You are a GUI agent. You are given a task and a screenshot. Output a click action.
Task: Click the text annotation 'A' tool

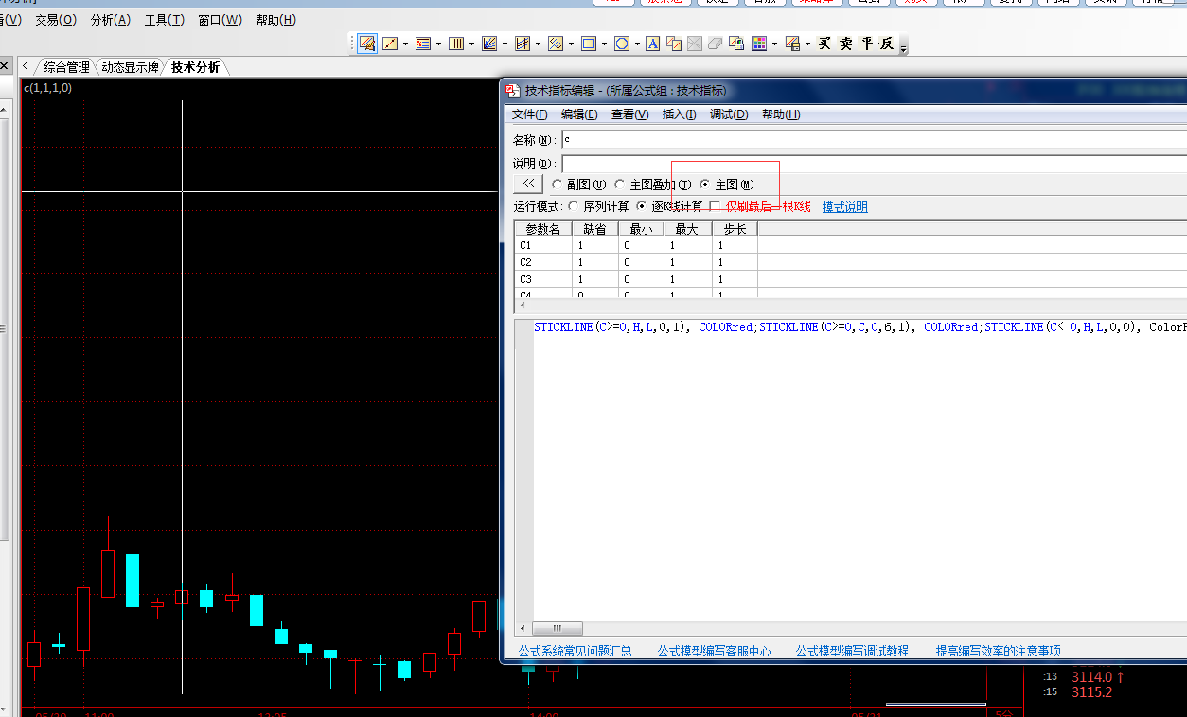(x=652, y=44)
